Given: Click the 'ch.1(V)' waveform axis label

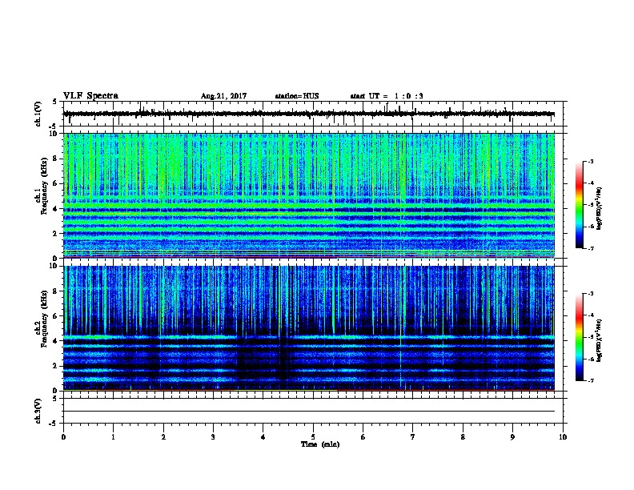Looking at the screenshot, I should [x=38, y=114].
